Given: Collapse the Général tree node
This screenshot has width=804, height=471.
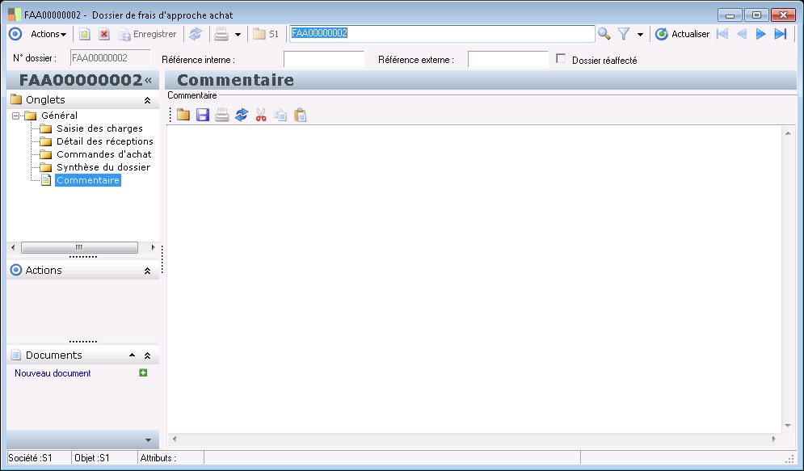Looking at the screenshot, I should 16,116.
